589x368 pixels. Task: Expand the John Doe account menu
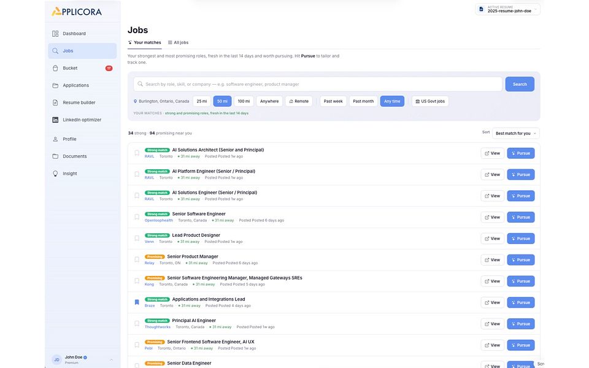pyautogui.click(x=82, y=360)
